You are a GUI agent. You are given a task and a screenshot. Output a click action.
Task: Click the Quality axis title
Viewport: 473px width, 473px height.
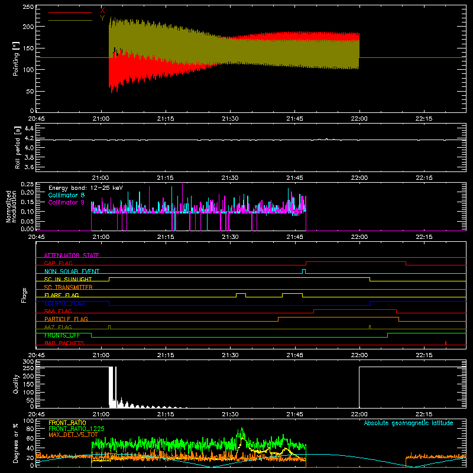point(16,384)
